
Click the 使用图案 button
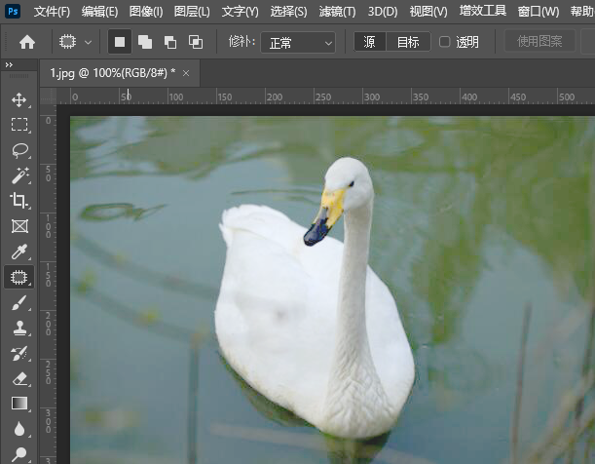coord(539,41)
